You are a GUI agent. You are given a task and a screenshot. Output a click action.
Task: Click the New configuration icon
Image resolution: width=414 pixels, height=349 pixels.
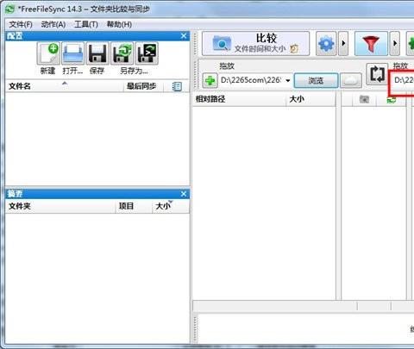click(x=48, y=53)
